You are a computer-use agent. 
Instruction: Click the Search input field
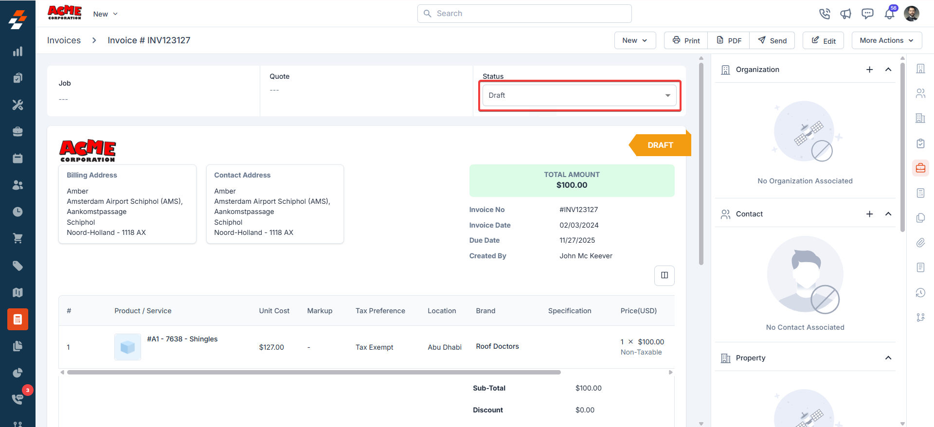pyautogui.click(x=524, y=14)
